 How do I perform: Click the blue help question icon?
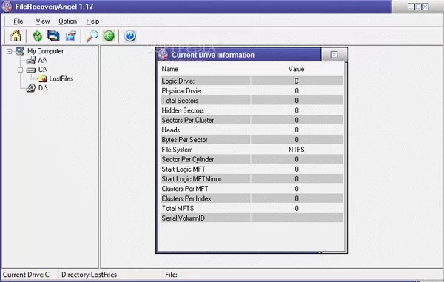coord(130,36)
